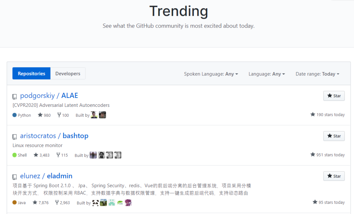Click the Built by label for bashtop
Screen dimensions: 354x214
tap(82, 155)
